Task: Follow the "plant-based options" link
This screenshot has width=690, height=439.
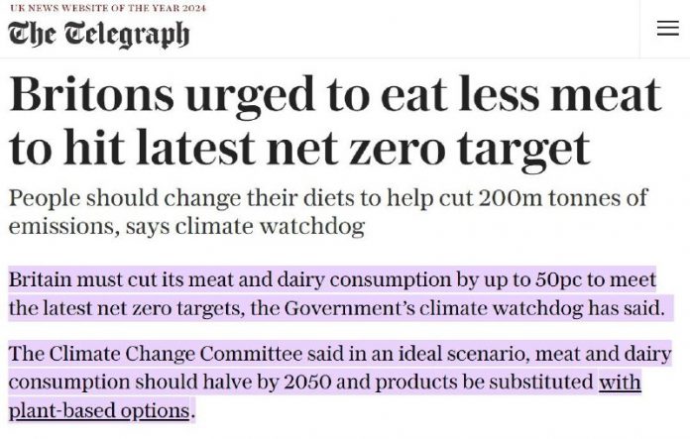Action: click(x=98, y=409)
